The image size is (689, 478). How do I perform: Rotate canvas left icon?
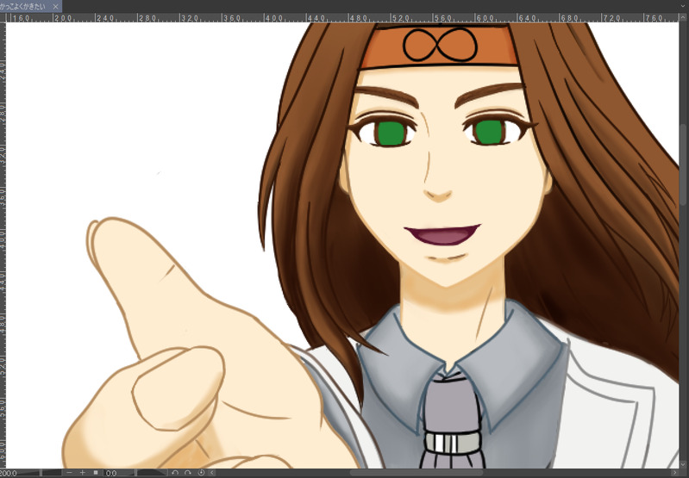point(175,473)
